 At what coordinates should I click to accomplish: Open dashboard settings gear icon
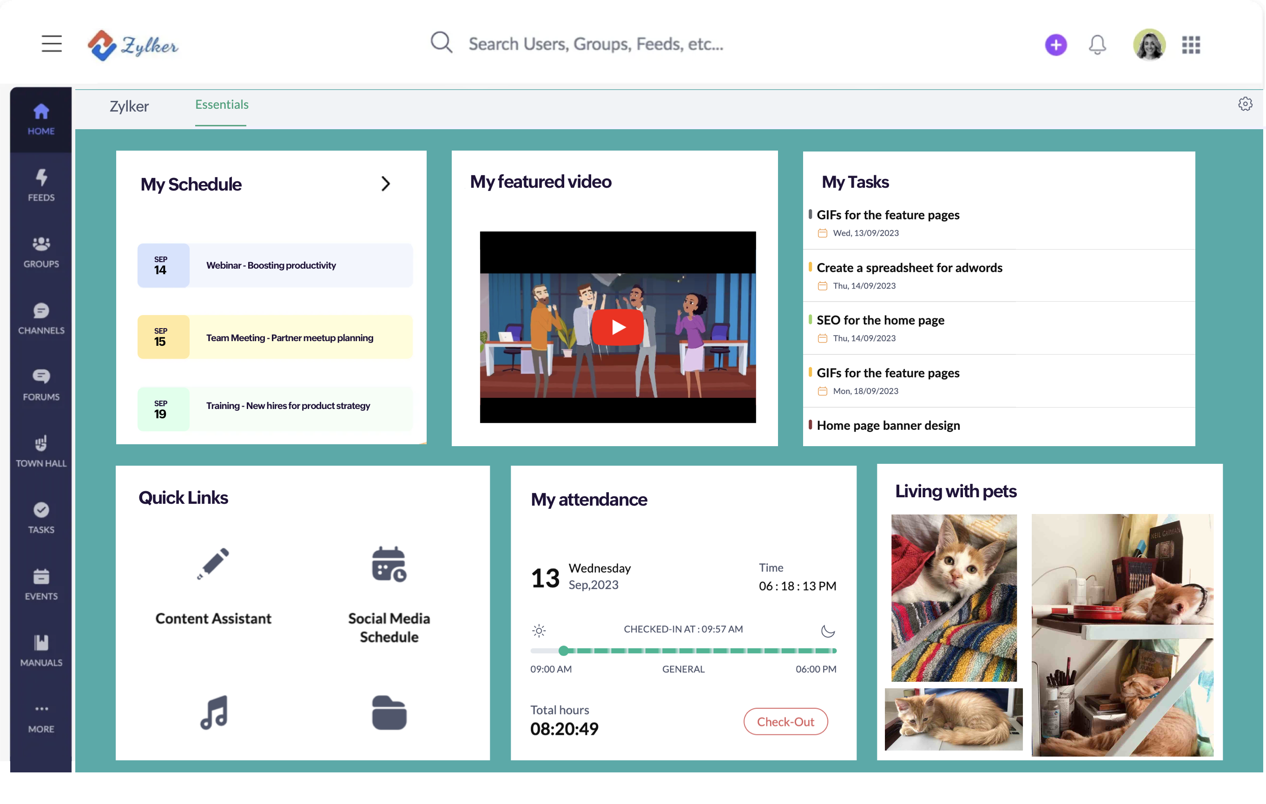coord(1245,104)
